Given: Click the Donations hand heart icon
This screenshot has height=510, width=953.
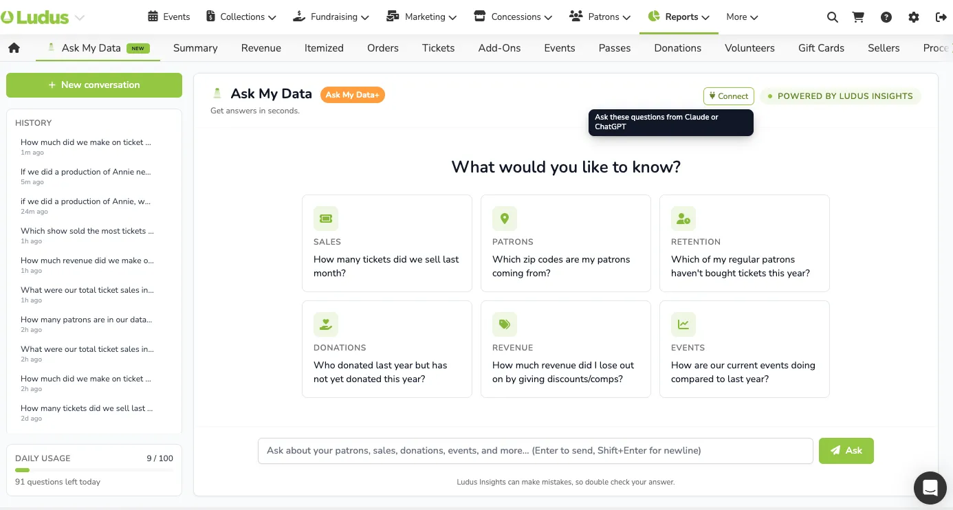Looking at the screenshot, I should point(326,324).
